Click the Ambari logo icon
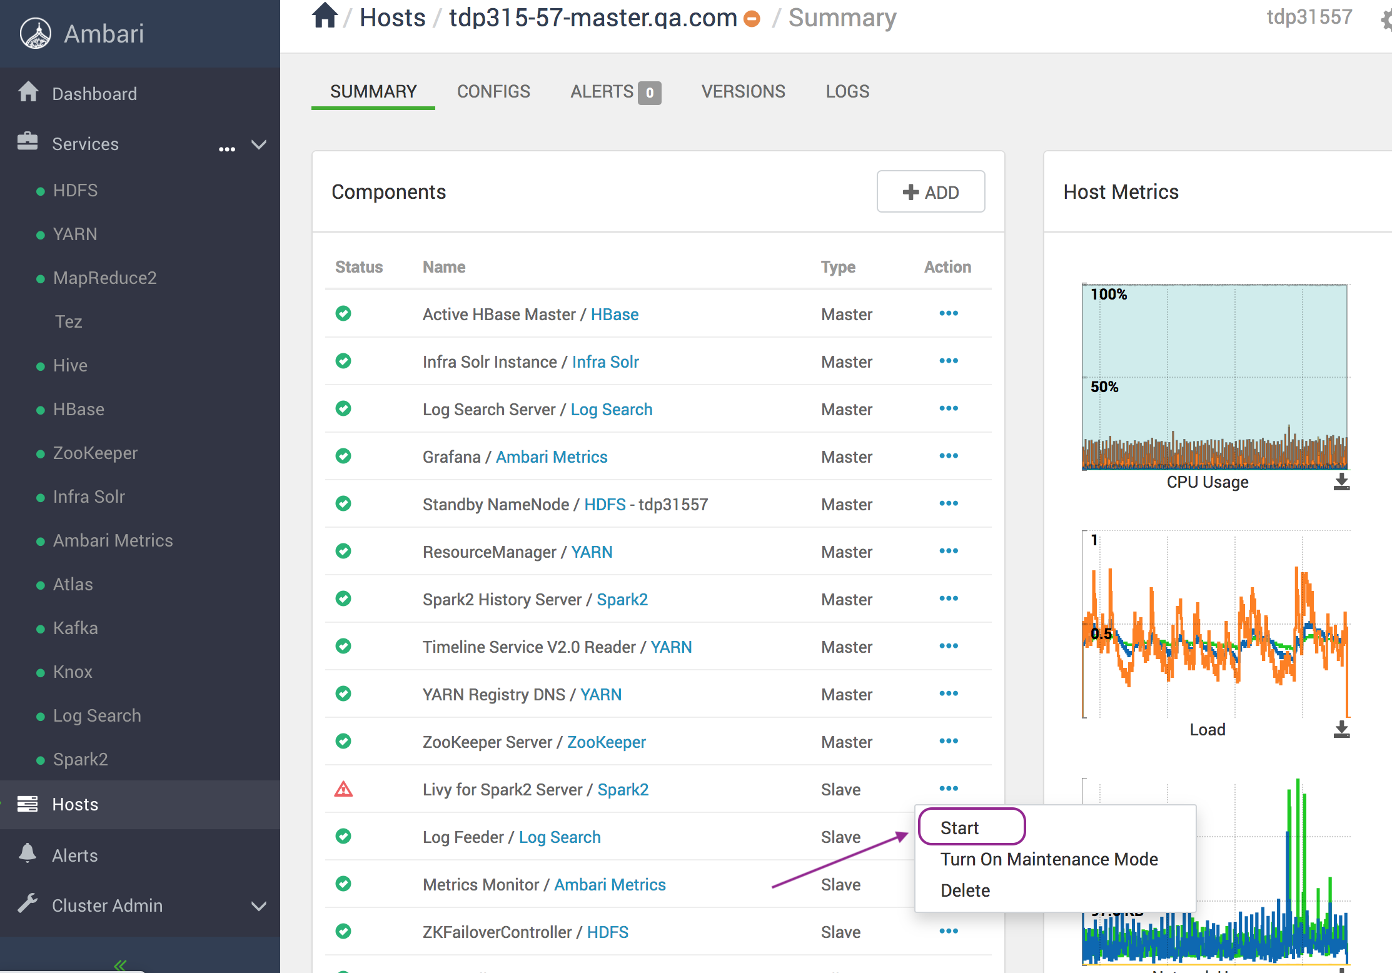This screenshot has height=973, width=1392. pyautogui.click(x=36, y=33)
